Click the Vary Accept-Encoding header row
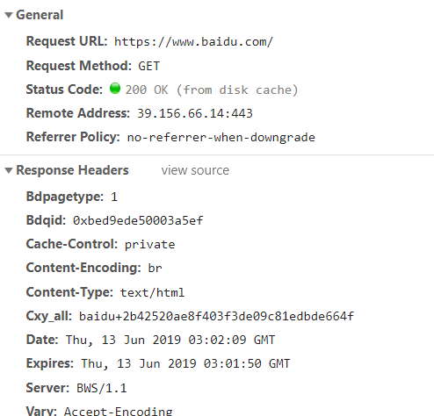Screen dimensions: 434x416 click(x=99, y=411)
